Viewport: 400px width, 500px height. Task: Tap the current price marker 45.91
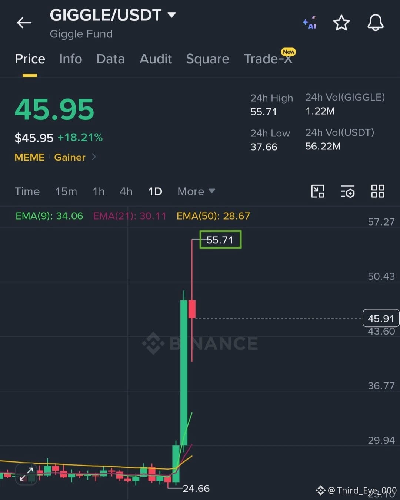[x=381, y=318]
